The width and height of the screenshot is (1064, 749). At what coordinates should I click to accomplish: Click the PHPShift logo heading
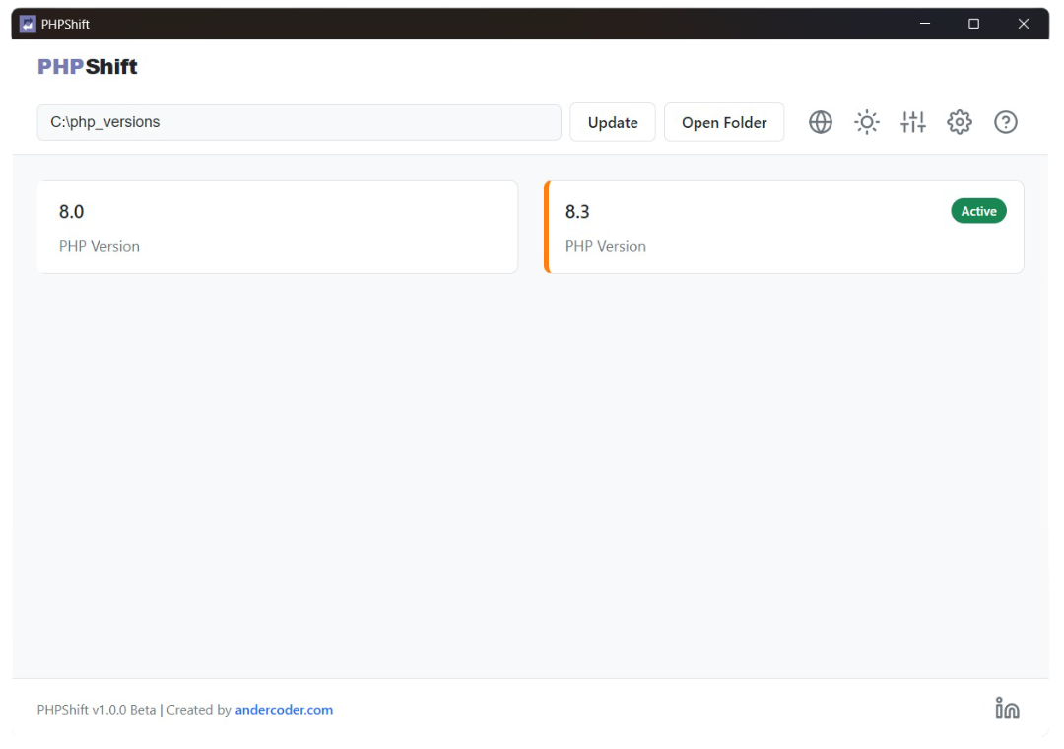click(87, 67)
